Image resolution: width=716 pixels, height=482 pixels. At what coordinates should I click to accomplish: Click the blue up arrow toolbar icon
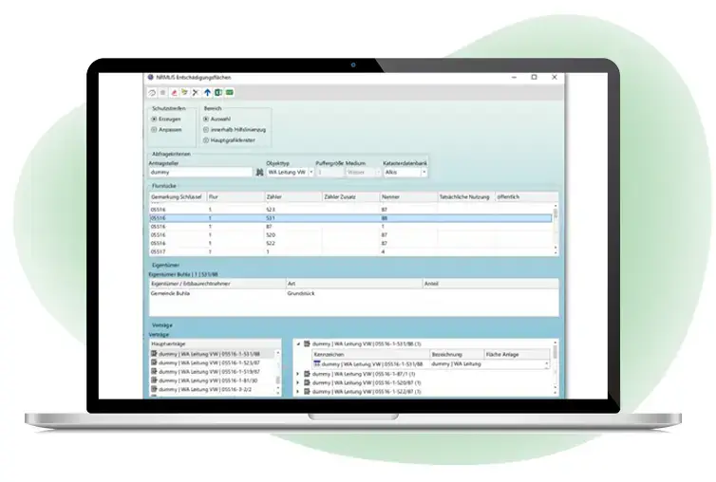(208, 93)
